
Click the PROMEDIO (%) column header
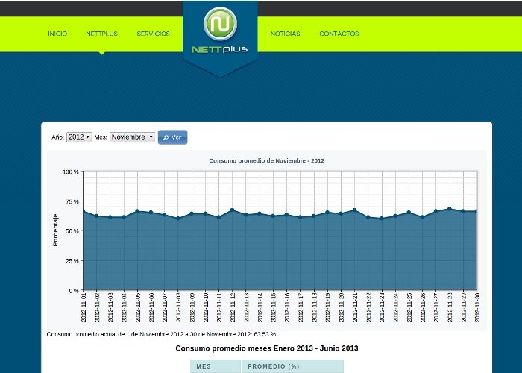click(x=273, y=366)
